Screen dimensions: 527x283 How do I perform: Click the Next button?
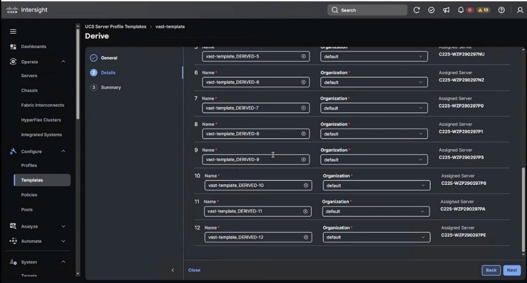(512, 270)
